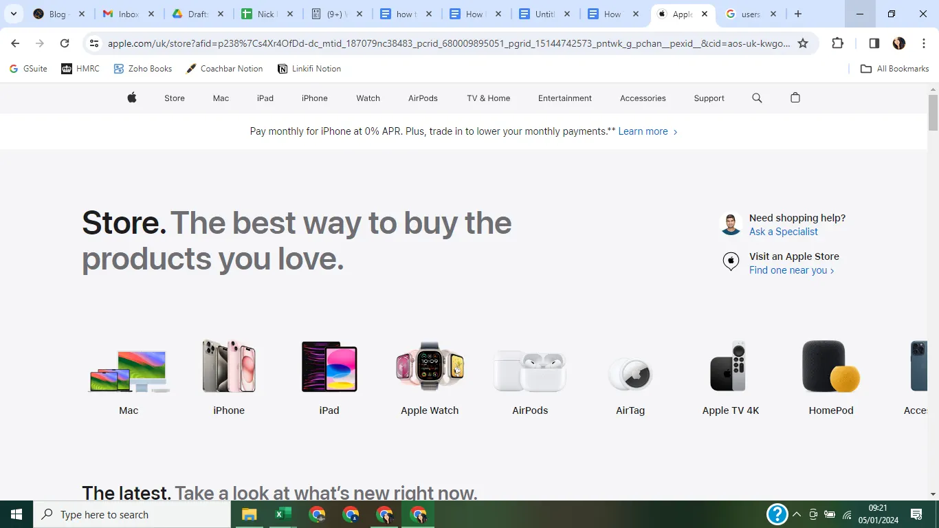939x528 pixels.
Task: Open the Chrome extensions puzzle icon
Action: (837, 43)
